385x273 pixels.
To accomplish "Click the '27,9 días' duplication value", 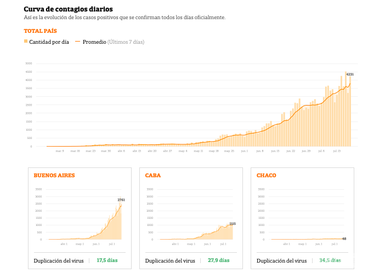I will (218, 261).
